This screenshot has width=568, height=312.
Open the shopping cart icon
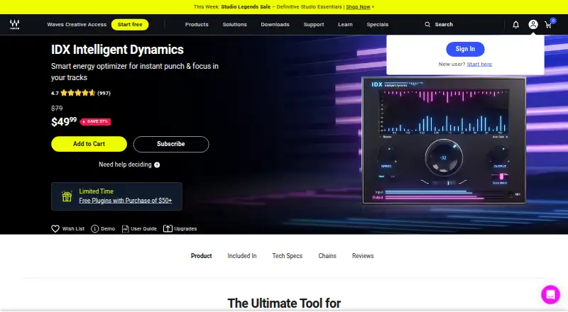point(548,25)
